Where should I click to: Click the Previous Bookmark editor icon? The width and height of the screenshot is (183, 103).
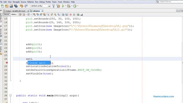coord(52,15)
